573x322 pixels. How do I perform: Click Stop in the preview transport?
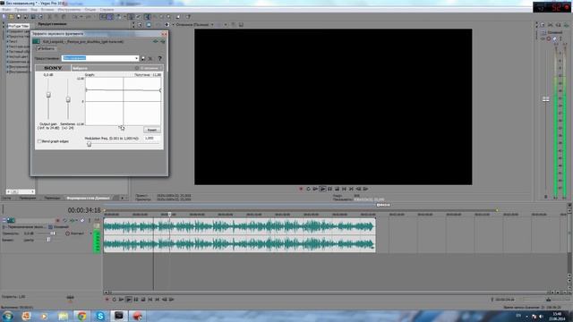point(337,189)
